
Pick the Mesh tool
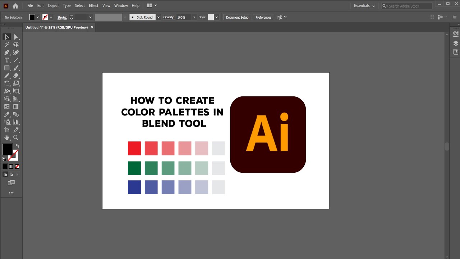[x=7, y=106]
